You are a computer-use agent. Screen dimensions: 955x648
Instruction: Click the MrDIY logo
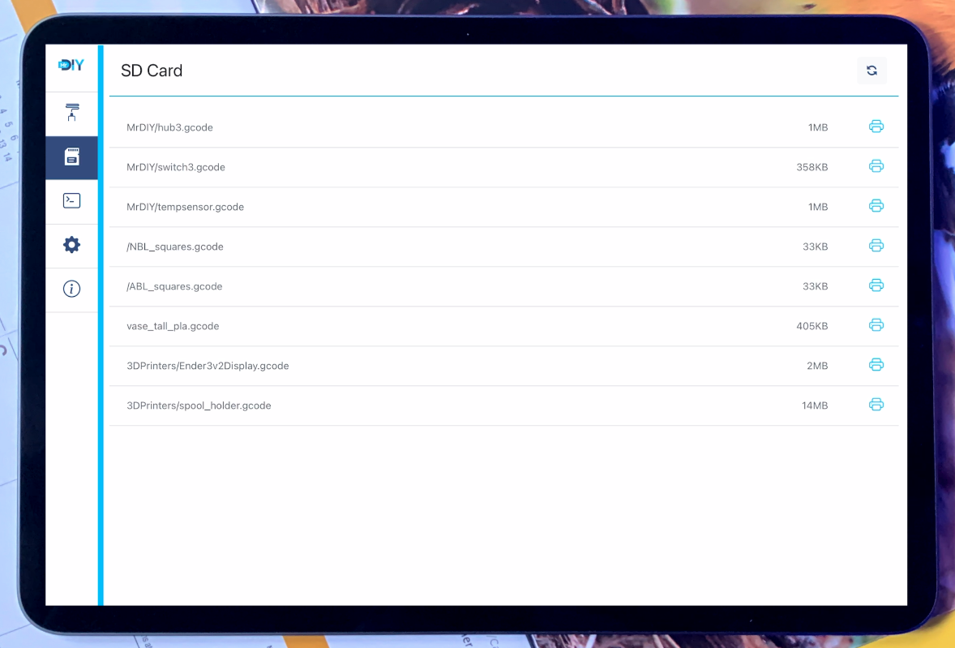click(x=71, y=65)
